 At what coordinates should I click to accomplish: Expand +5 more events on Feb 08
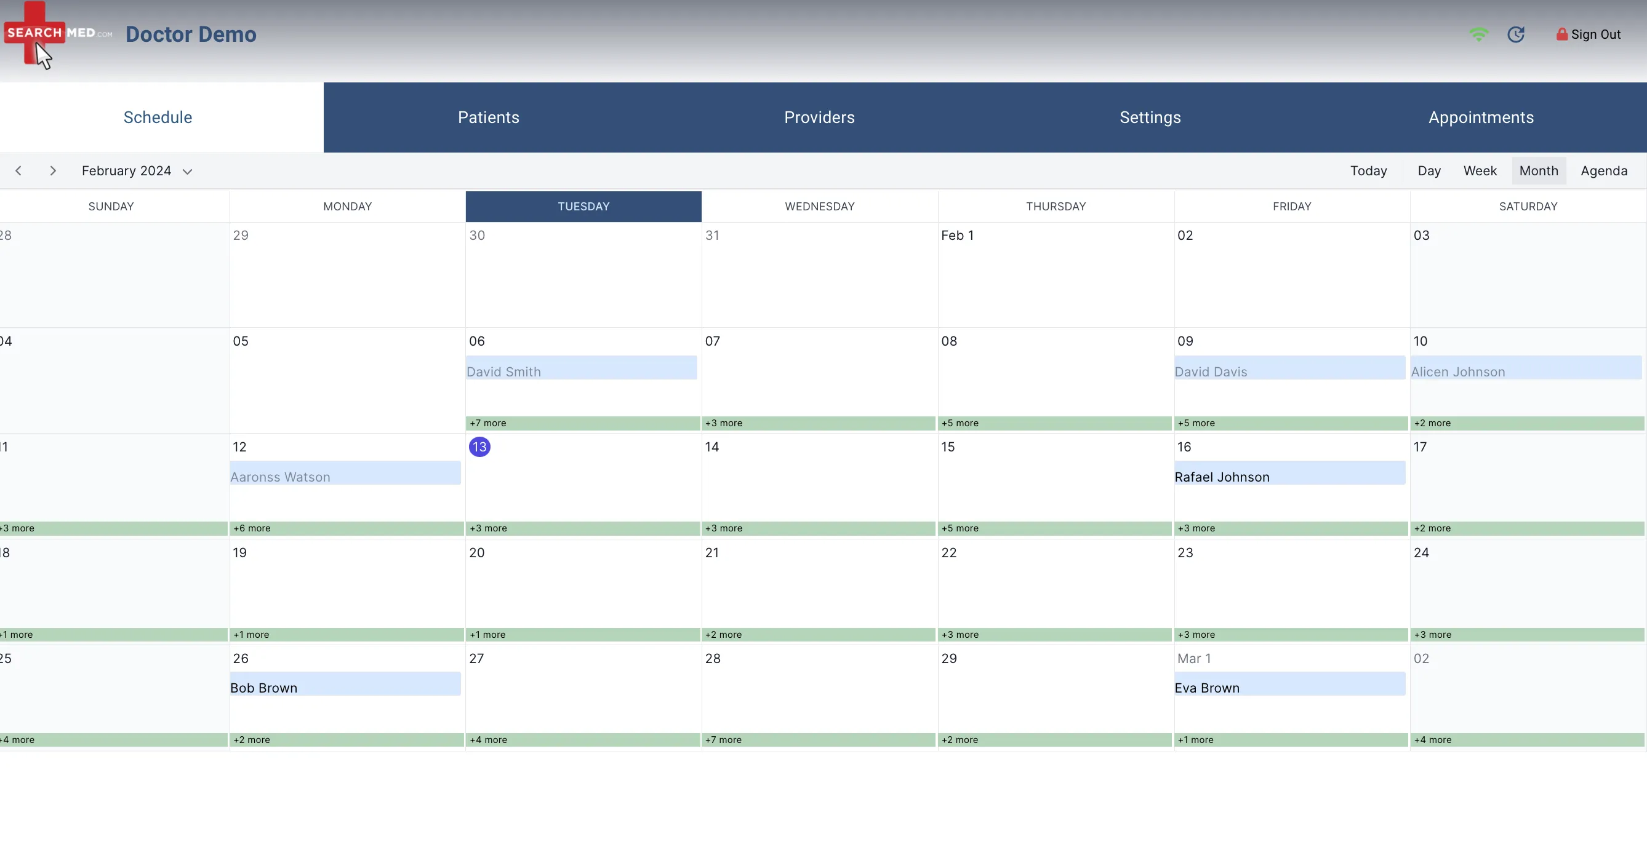pyautogui.click(x=1055, y=423)
